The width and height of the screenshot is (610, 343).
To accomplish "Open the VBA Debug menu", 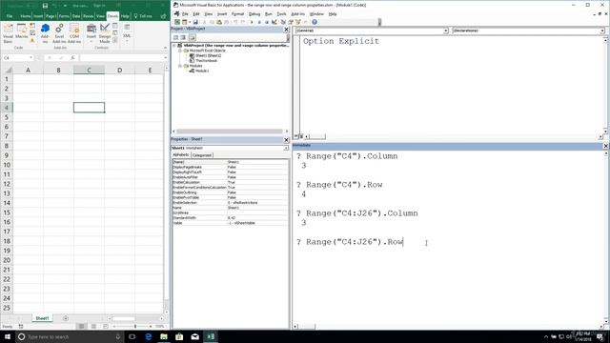I will click(x=254, y=14).
